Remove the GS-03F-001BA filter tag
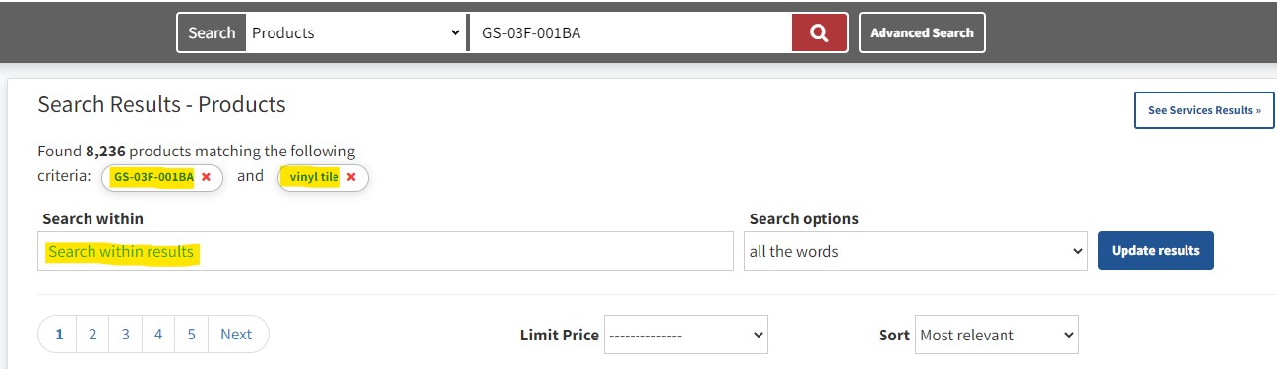This screenshot has height=369, width=1277. pos(206,177)
